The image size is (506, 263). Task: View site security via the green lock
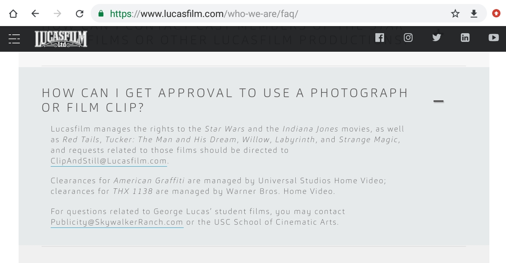[101, 14]
